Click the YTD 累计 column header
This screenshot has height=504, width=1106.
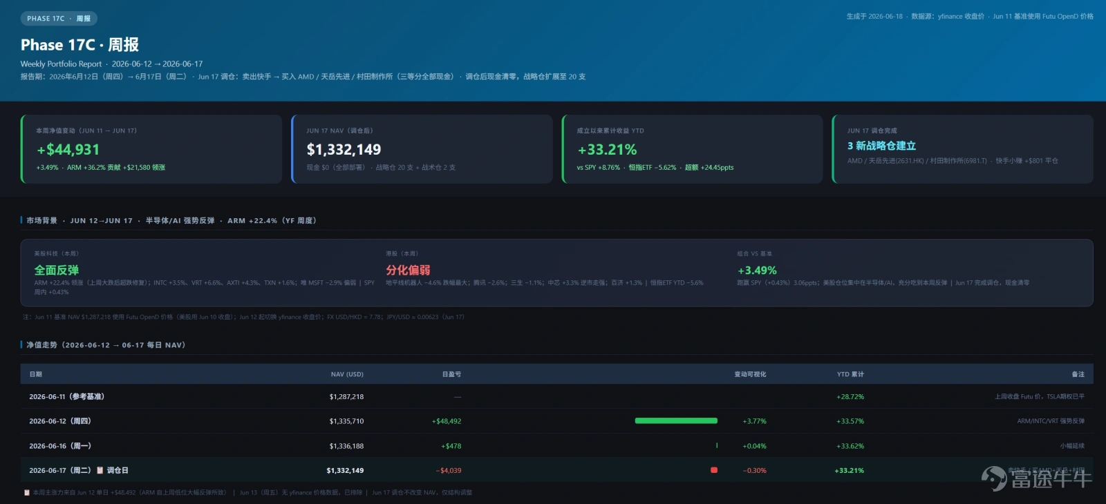pos(850,374)
